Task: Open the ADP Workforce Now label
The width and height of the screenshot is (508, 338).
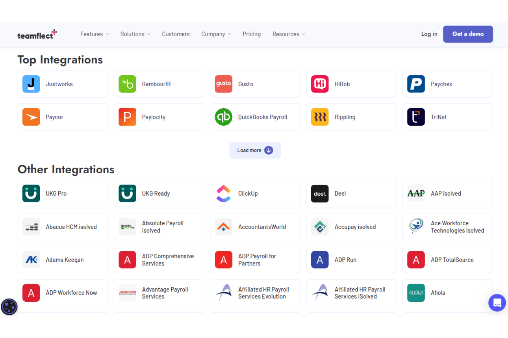Action: [x=71, y=293]
